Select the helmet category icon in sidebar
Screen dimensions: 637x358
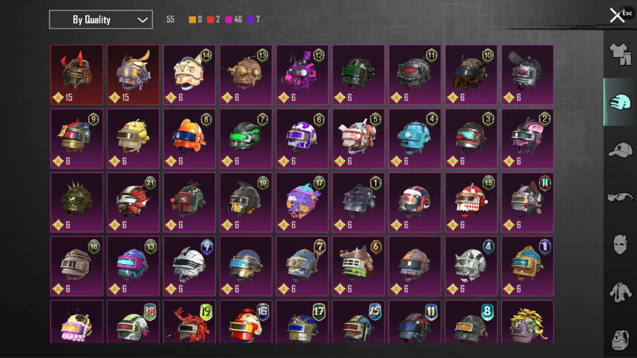(x=620, y=102)
